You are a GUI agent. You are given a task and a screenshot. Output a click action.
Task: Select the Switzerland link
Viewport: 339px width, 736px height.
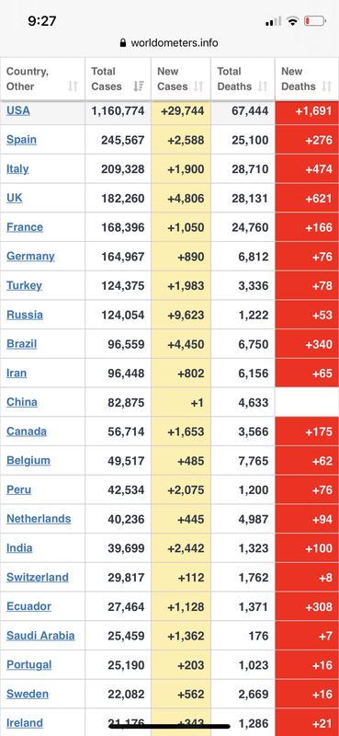coord(38,577)
